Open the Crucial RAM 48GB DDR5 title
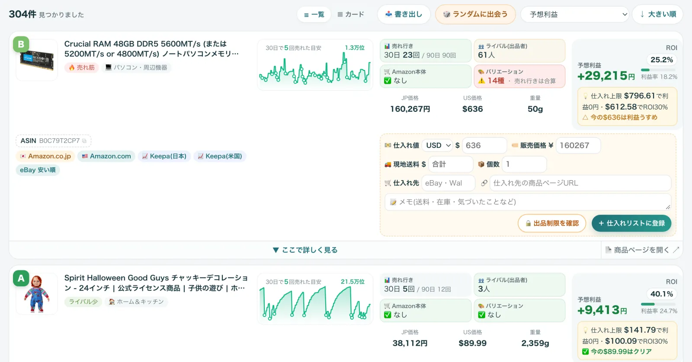 pyautogui.click(x=151, y=49)
